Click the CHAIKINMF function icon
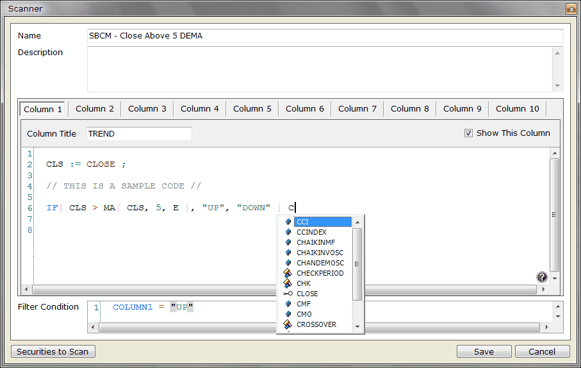The height and width of the screenshot is (368, 581). coord(288,242)
